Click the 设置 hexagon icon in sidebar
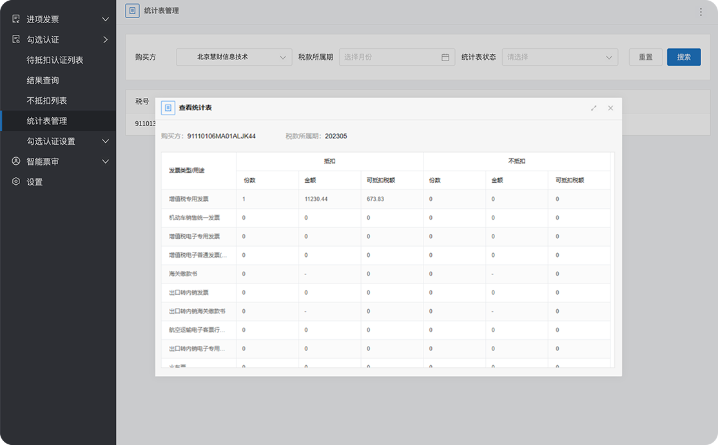The width and height of the screenshot is (718, 445). [x=16, y=182]
